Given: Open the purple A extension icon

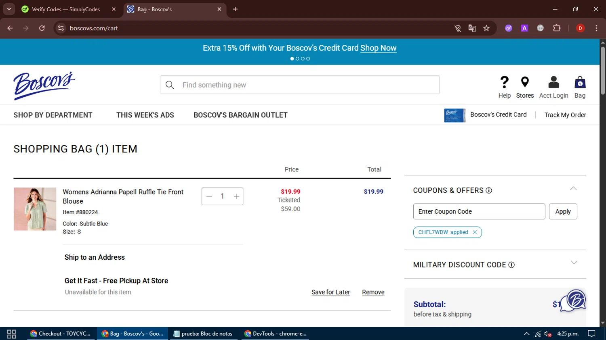Looking at the screenshot, I should pyautogui.click(x=524, y=28).
